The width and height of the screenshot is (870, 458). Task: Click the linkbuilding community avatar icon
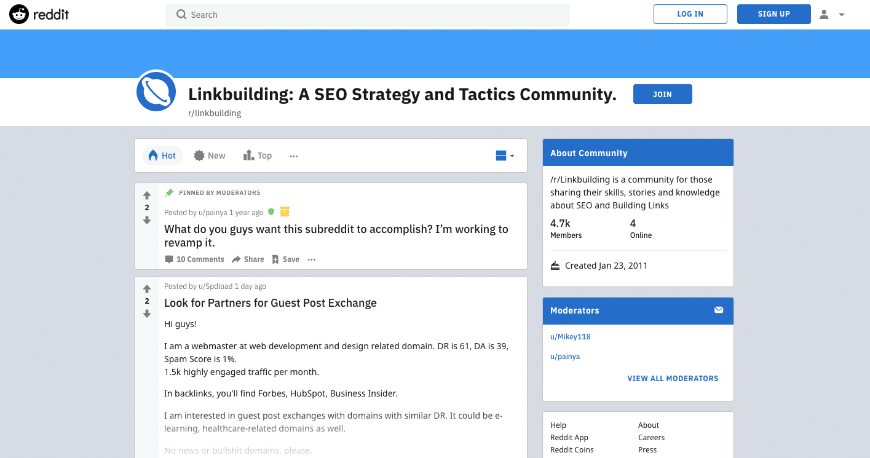(x=156, y=91)
